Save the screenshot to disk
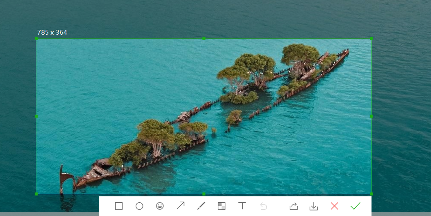 tap(314, 207)
